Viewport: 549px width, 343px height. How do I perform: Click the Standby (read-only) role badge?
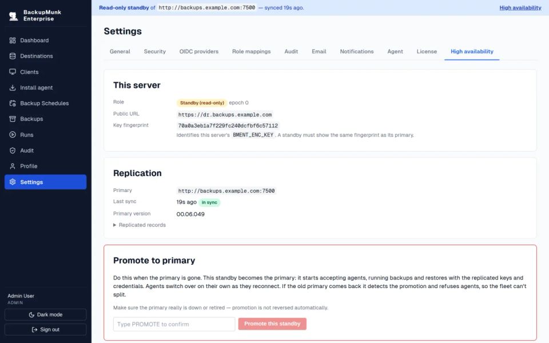pyautogui.click(x=202, y=103)
